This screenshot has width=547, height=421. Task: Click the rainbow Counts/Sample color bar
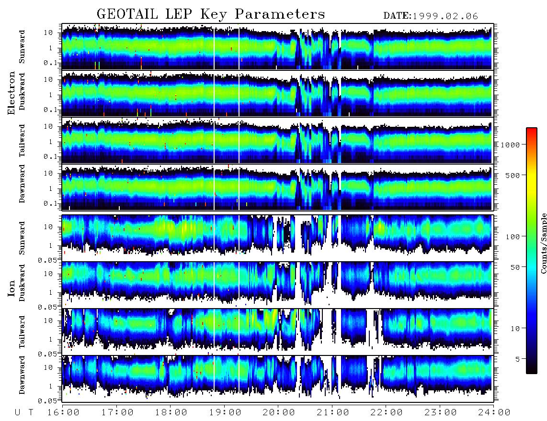click(x=531, y=251)
